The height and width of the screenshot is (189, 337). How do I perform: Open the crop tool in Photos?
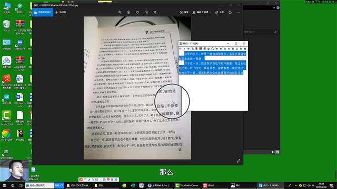[155, 12]
